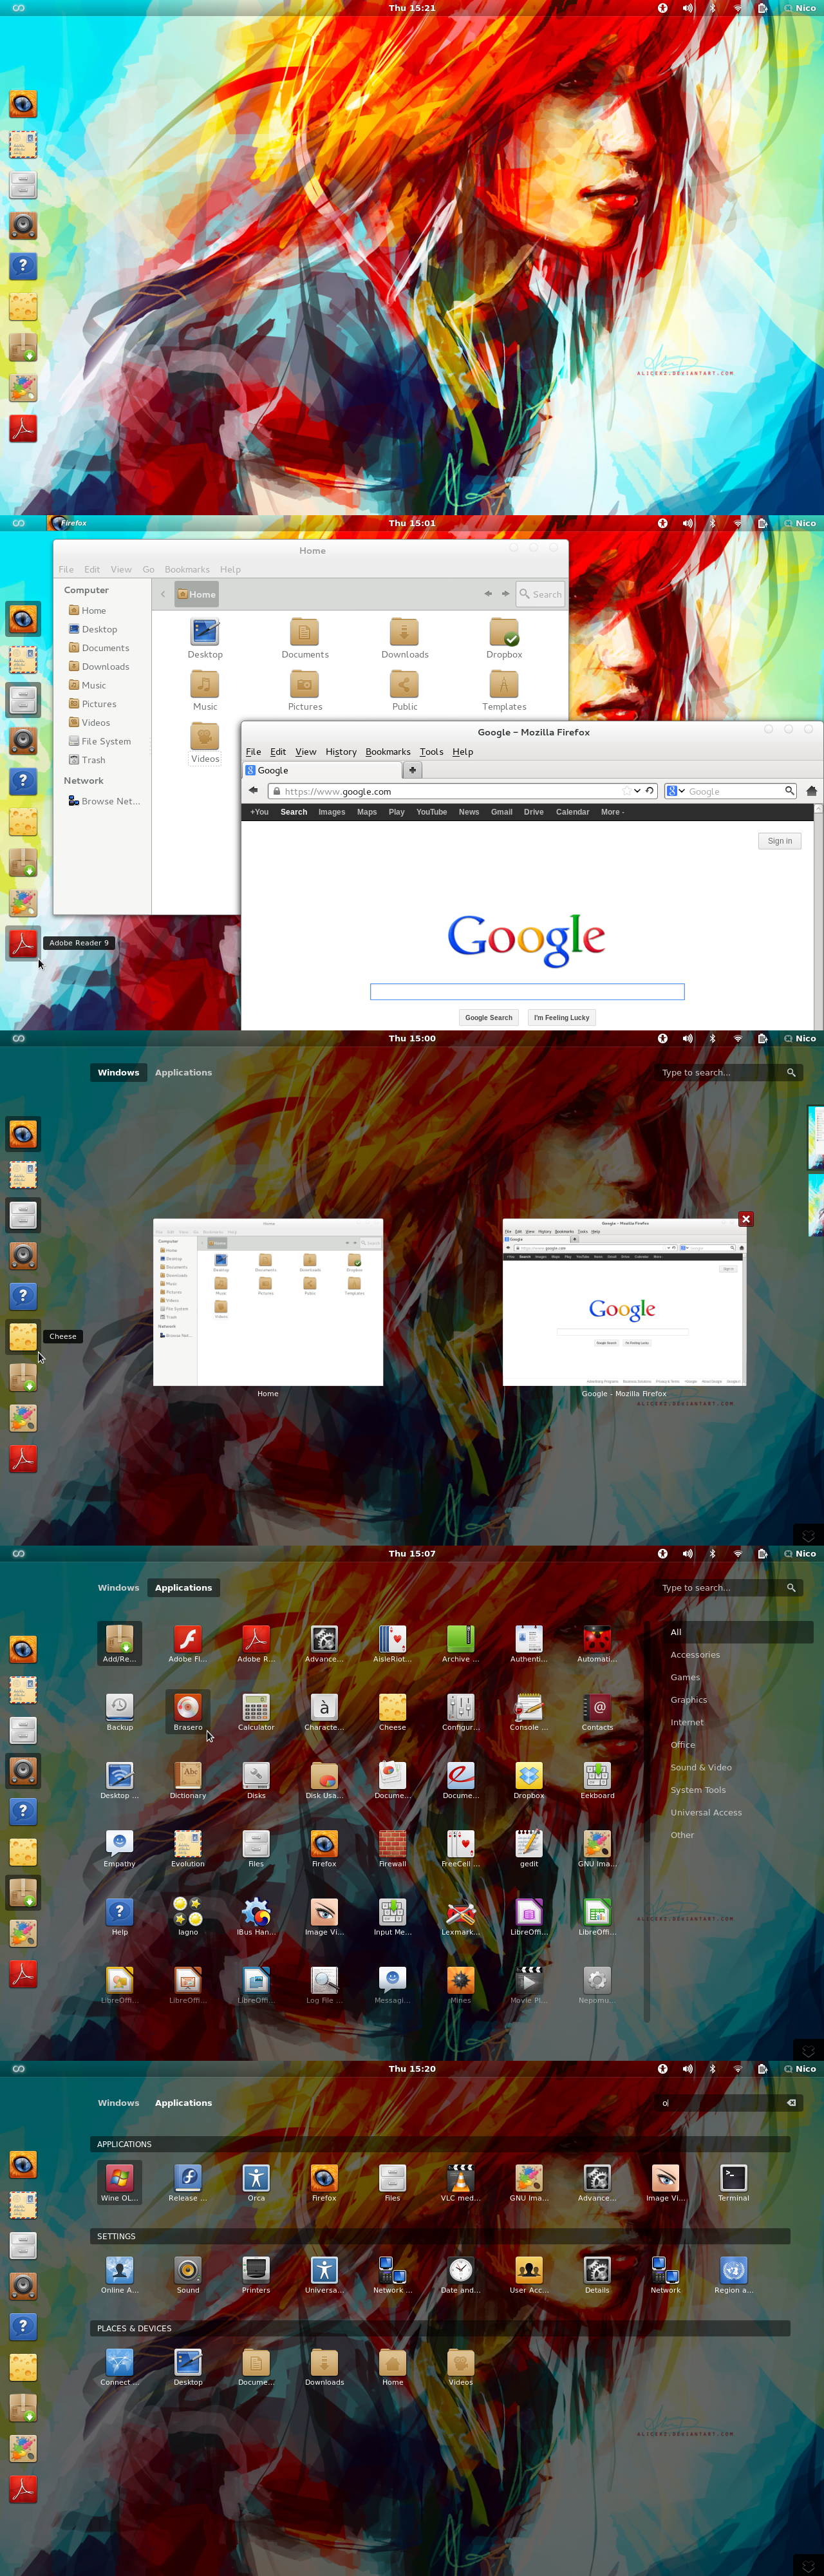
Task: Select Universal Access application category
Action: pyautogui.click(x=706, y=1812)
